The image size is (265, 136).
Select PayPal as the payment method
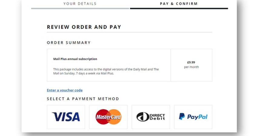pos(193,117)
